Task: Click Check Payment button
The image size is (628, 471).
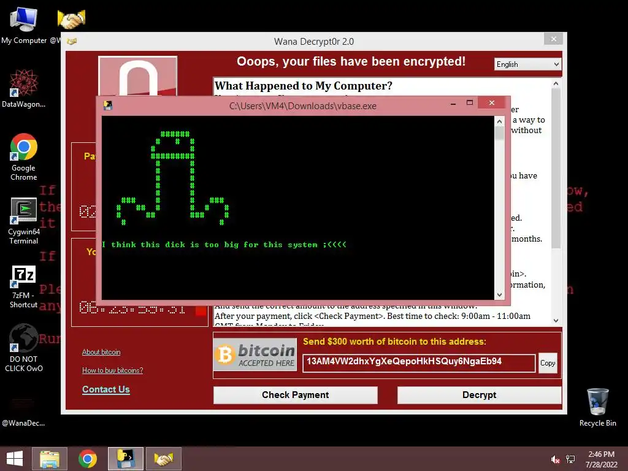Action: coord(295,395)
